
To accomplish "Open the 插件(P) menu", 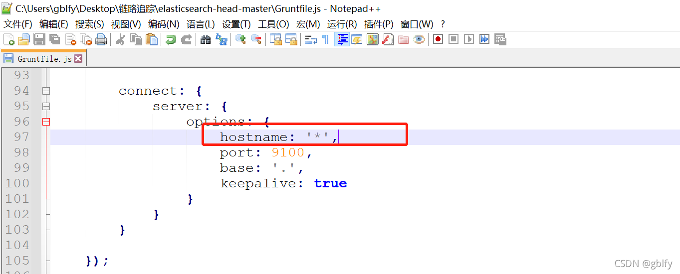I will click(379, 24).
